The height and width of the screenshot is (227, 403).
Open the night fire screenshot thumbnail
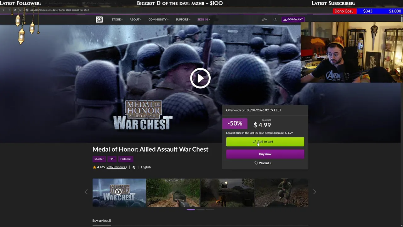[x=227, y=193]
